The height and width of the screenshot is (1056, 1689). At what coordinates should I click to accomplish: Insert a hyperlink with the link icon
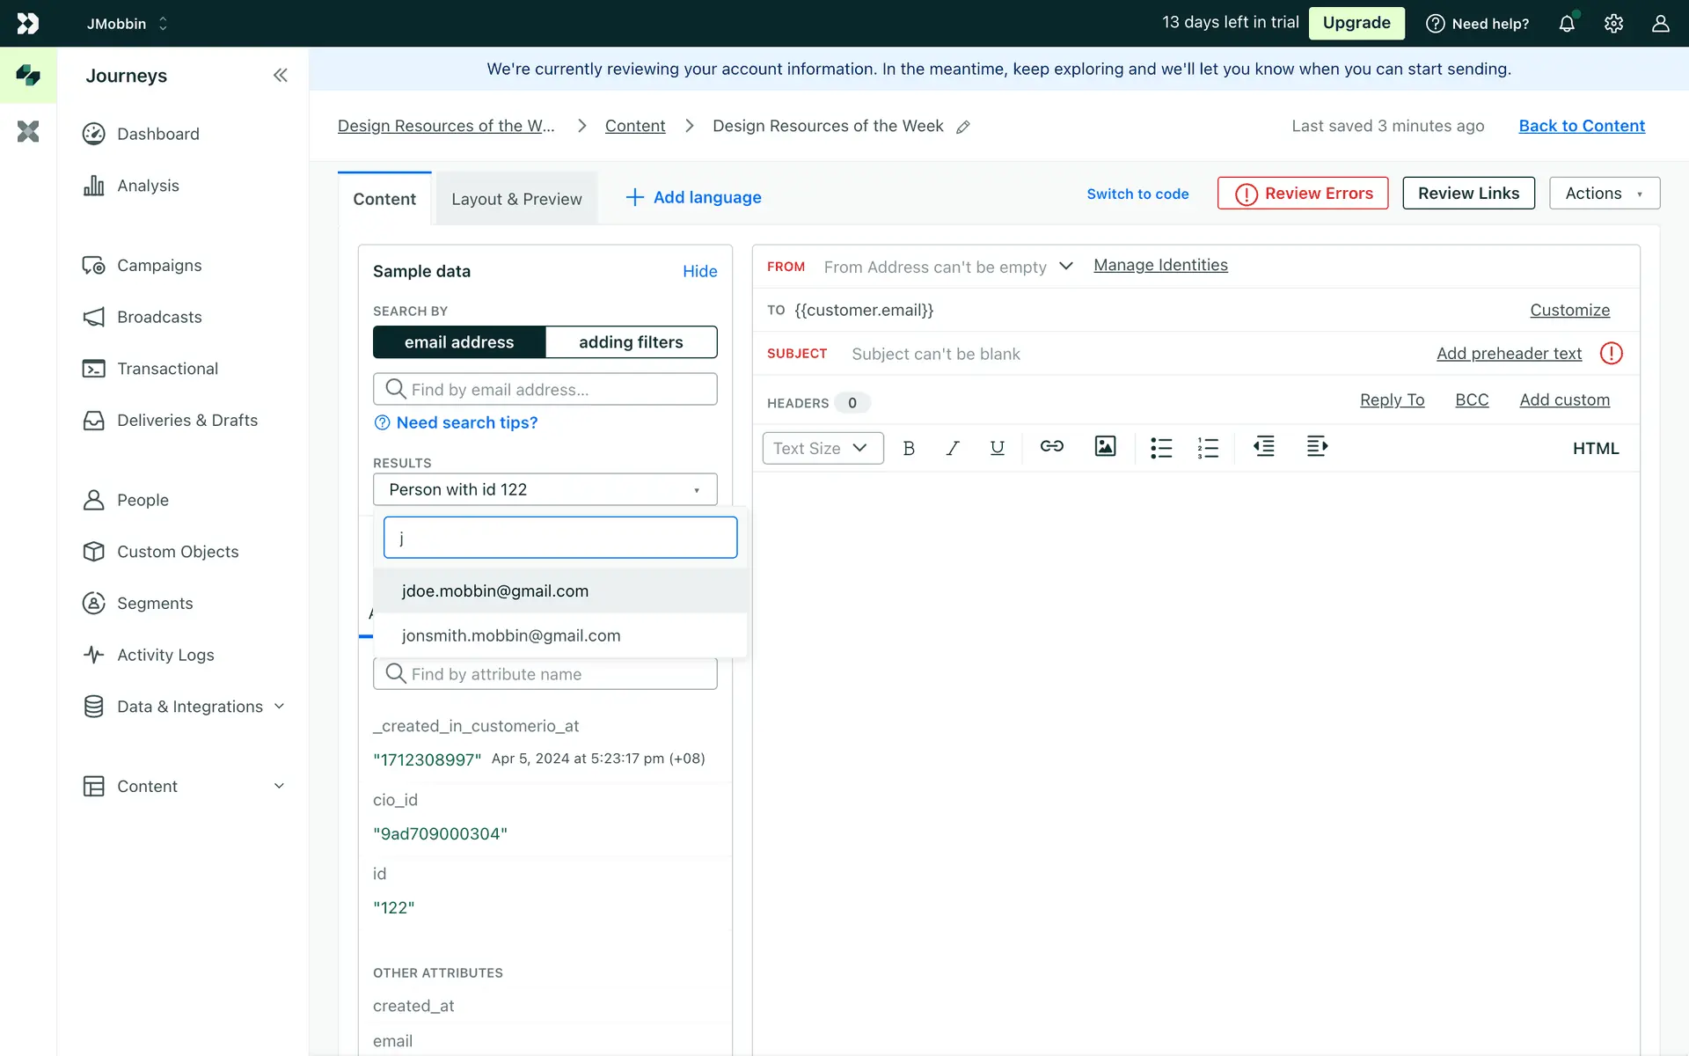pos(1051,447)
